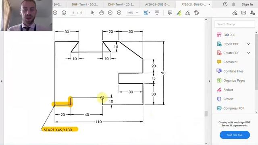This screenshot has width=258, height=145.
Task: Expand Export PDF chevron
Action: 248,44
